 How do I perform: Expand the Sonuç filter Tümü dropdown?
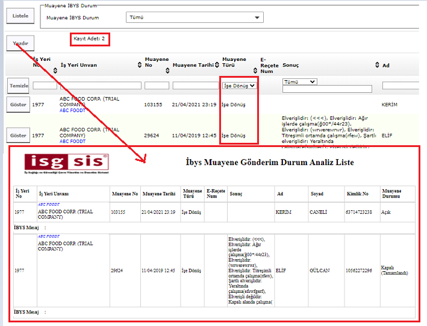point(299,81)
